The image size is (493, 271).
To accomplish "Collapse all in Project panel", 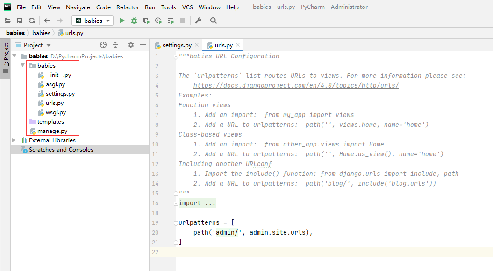I will click(115, 45).
